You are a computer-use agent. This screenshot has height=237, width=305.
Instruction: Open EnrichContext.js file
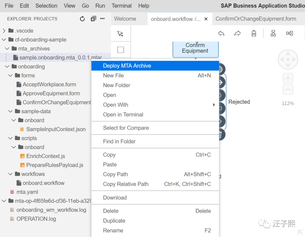coord(45,156)
